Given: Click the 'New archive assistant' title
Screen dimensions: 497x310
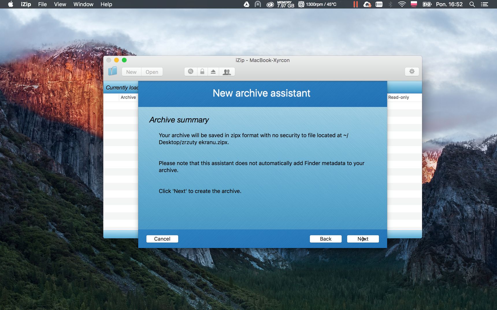Looking at the screenshot, I should 262,93.
